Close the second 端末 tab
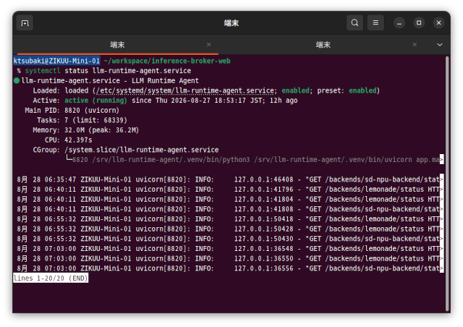463x327 pixels. [415, 45]
